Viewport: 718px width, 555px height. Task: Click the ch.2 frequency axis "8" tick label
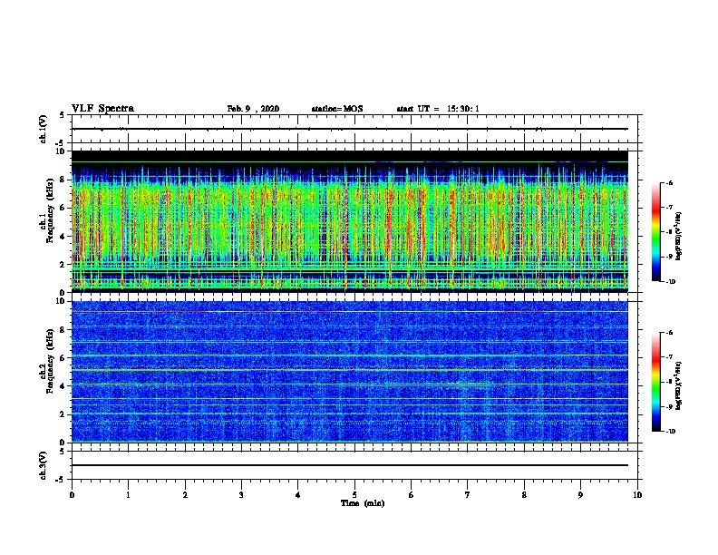pos(63,329)
